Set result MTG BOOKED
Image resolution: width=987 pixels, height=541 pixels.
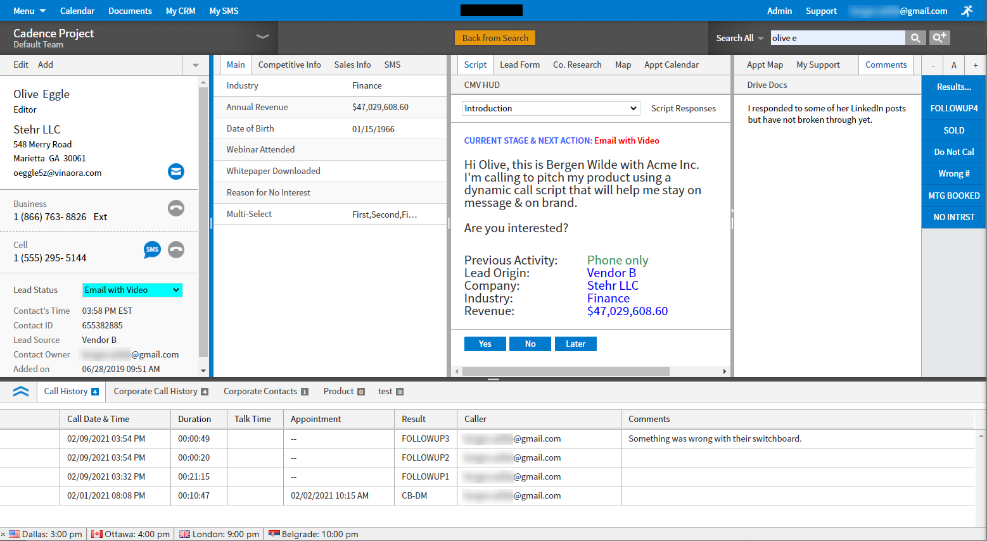point(953,196)
